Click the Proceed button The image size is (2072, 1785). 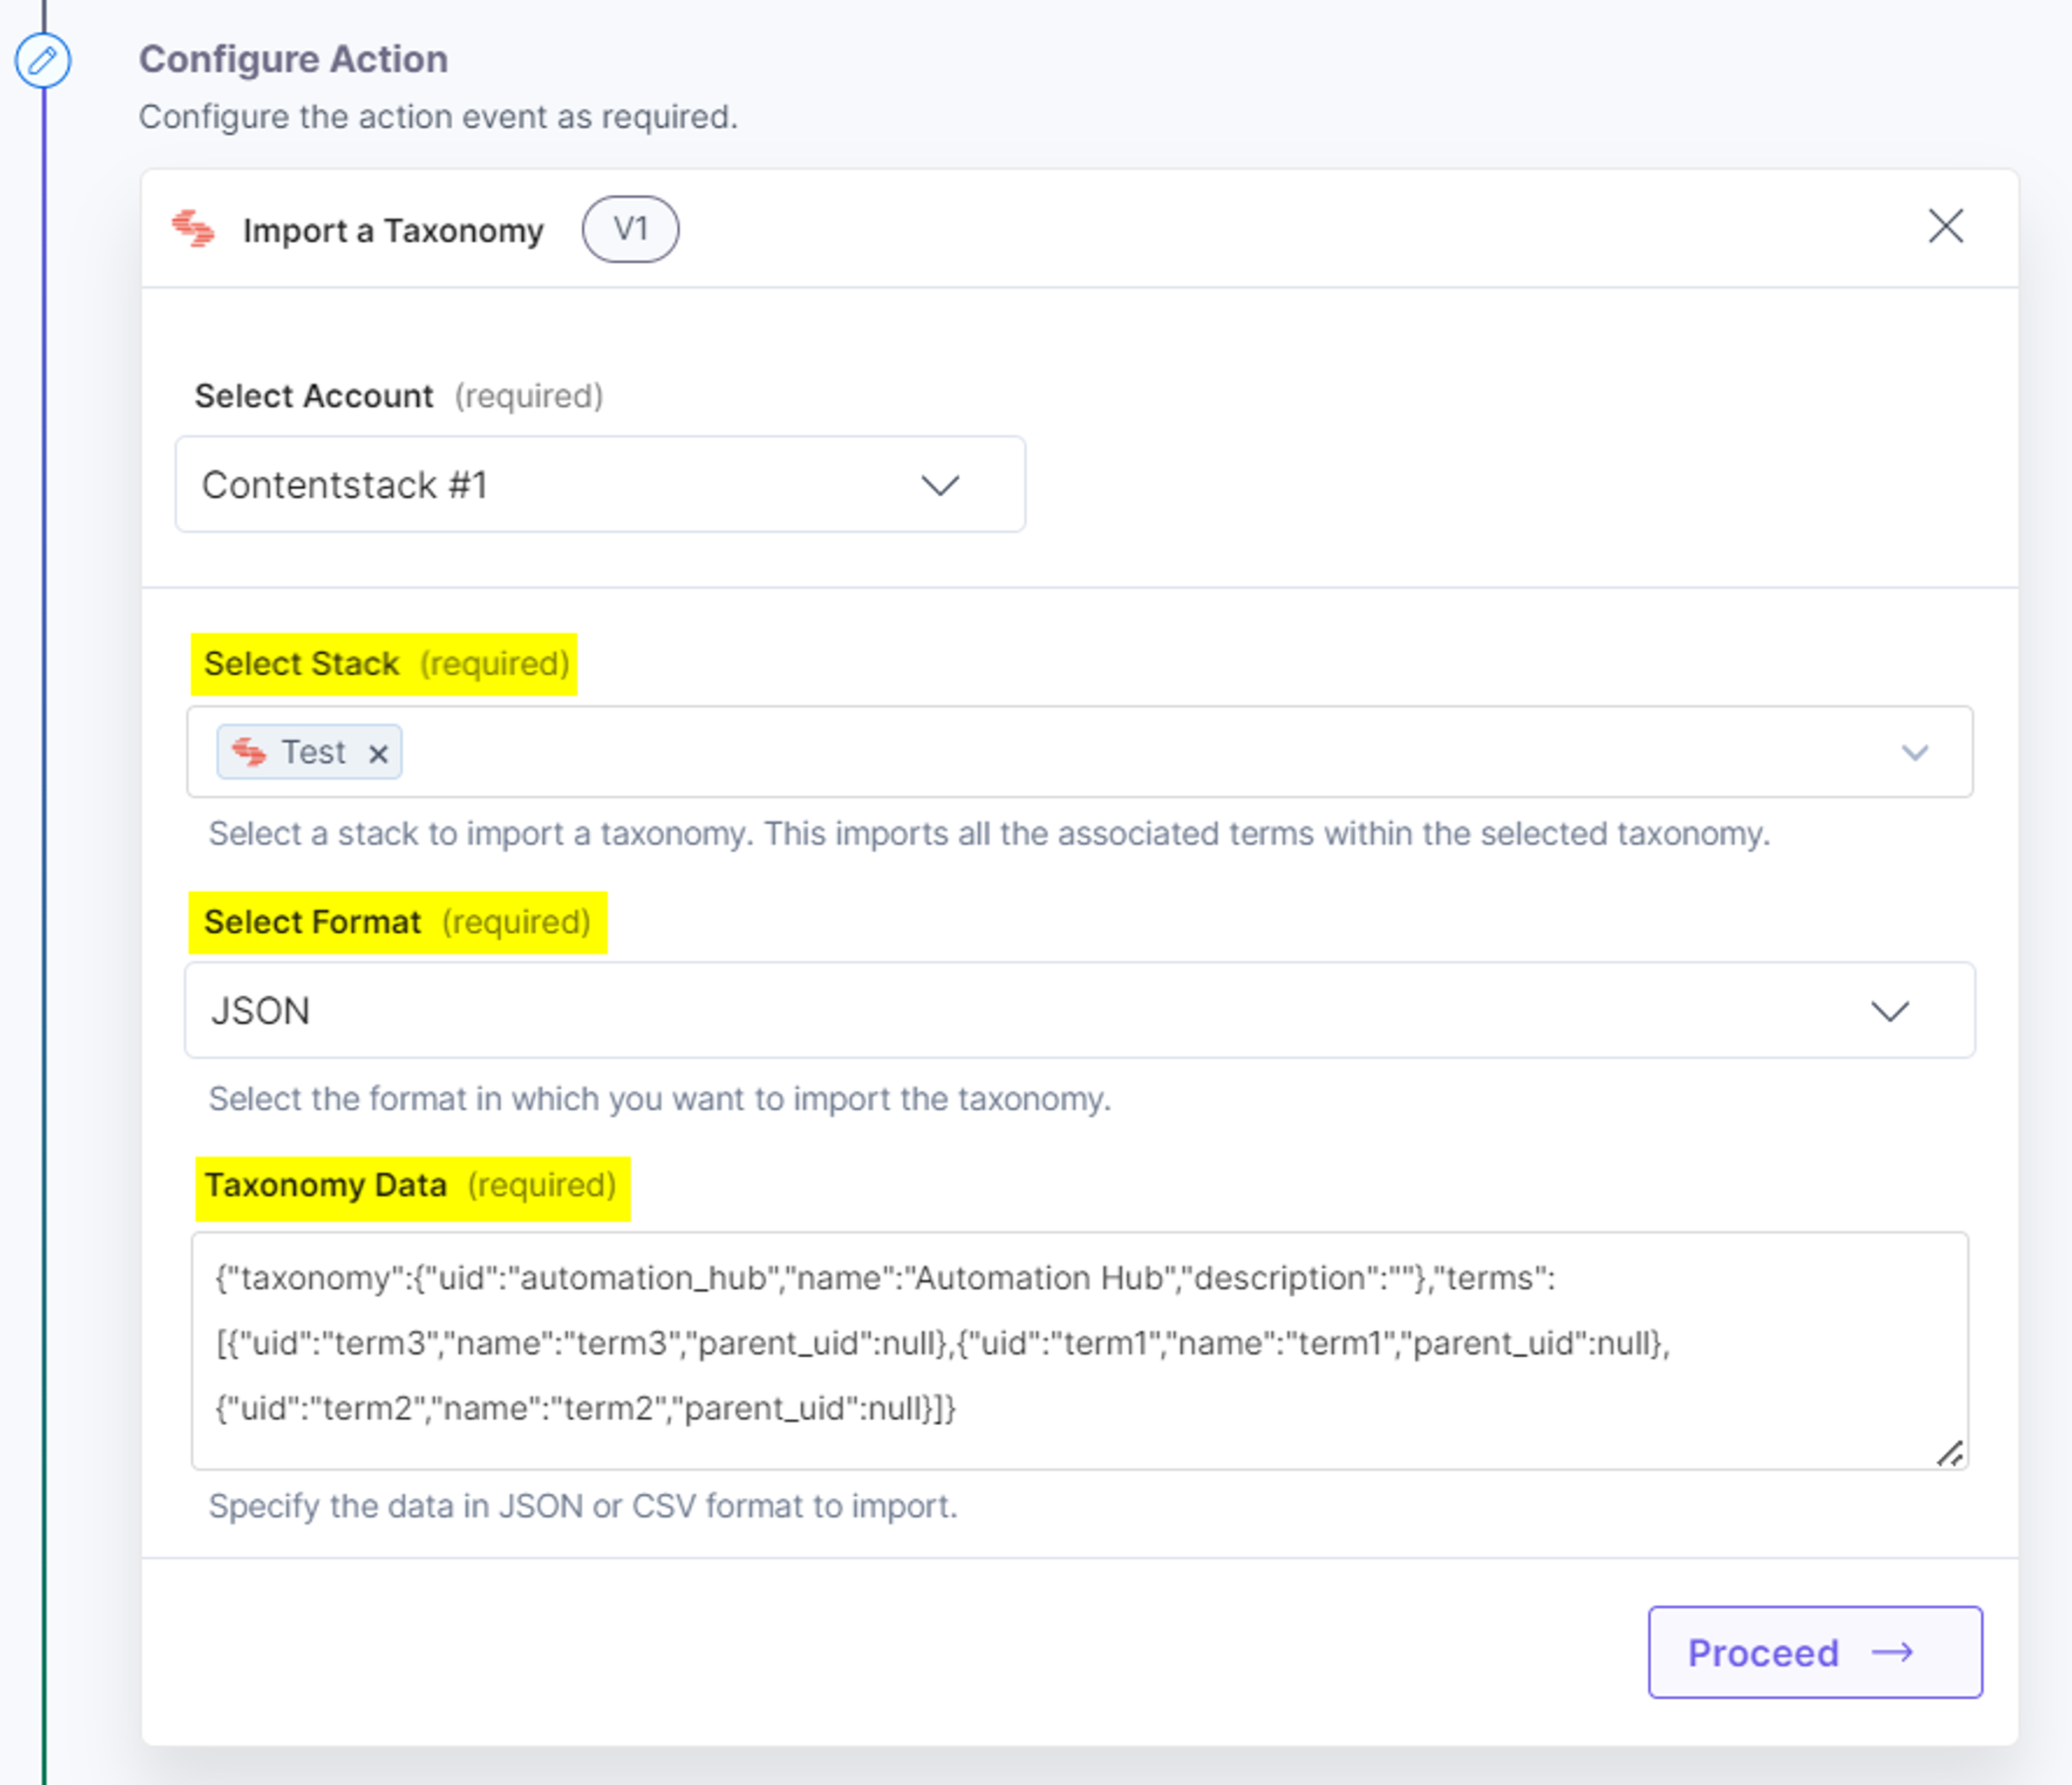[x=1815, y=1652]
